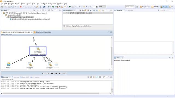
Task: Click the pause playback control under the diagram
Action: [56, 74]
